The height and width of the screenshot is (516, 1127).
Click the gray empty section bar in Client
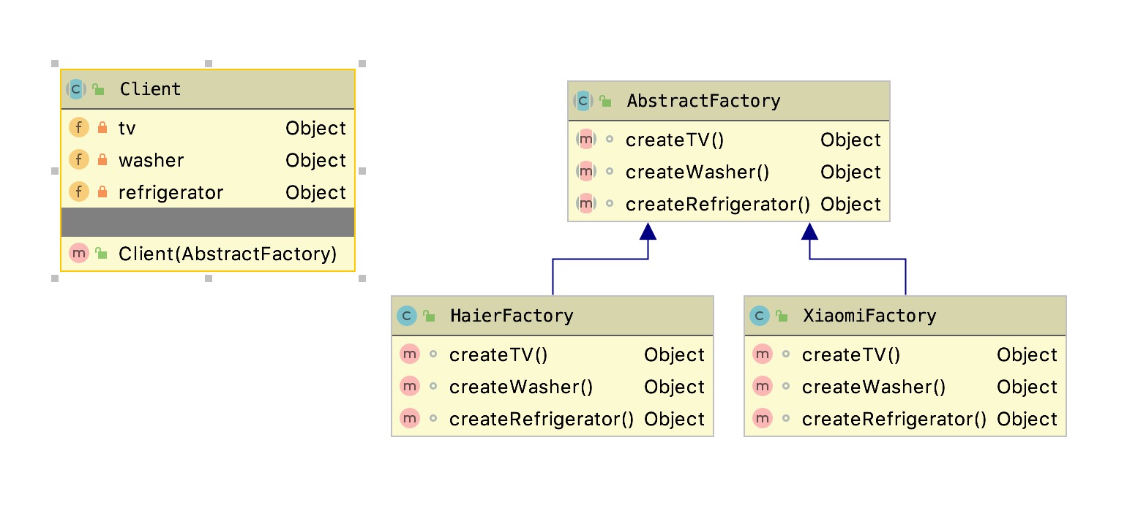[x=208, y=222]
